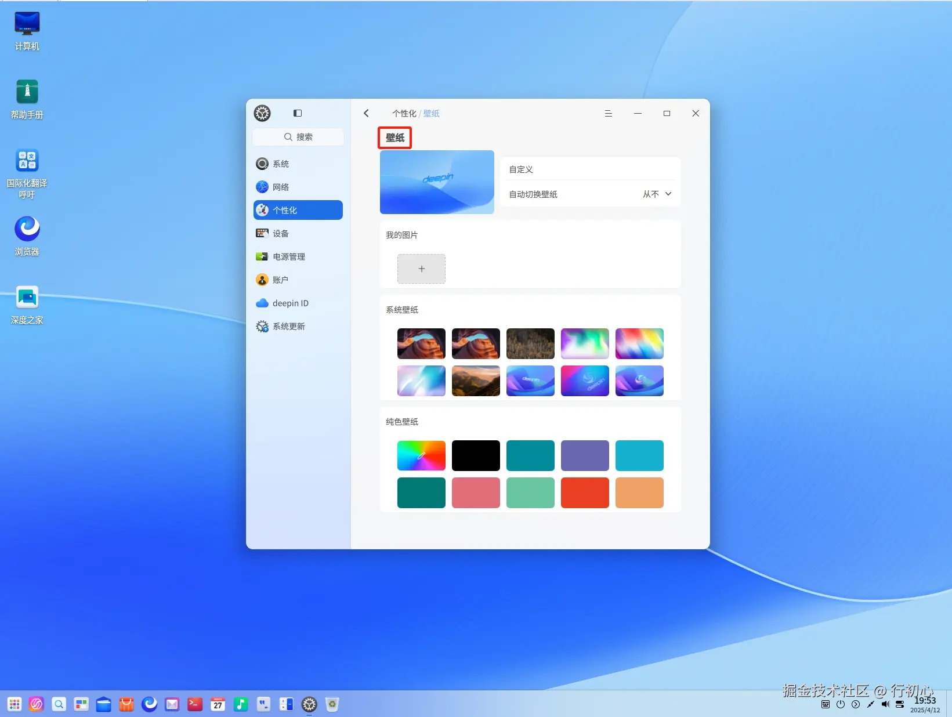Open the 浏览器 desktop shortcut
Image resolution: width=952 pixels, height=717 pixels.
tap(27, 236)
